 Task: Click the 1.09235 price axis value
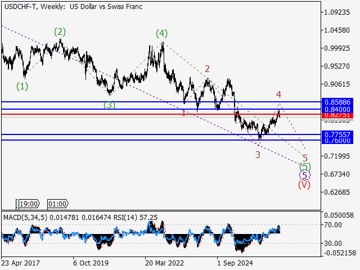[336, 12]
